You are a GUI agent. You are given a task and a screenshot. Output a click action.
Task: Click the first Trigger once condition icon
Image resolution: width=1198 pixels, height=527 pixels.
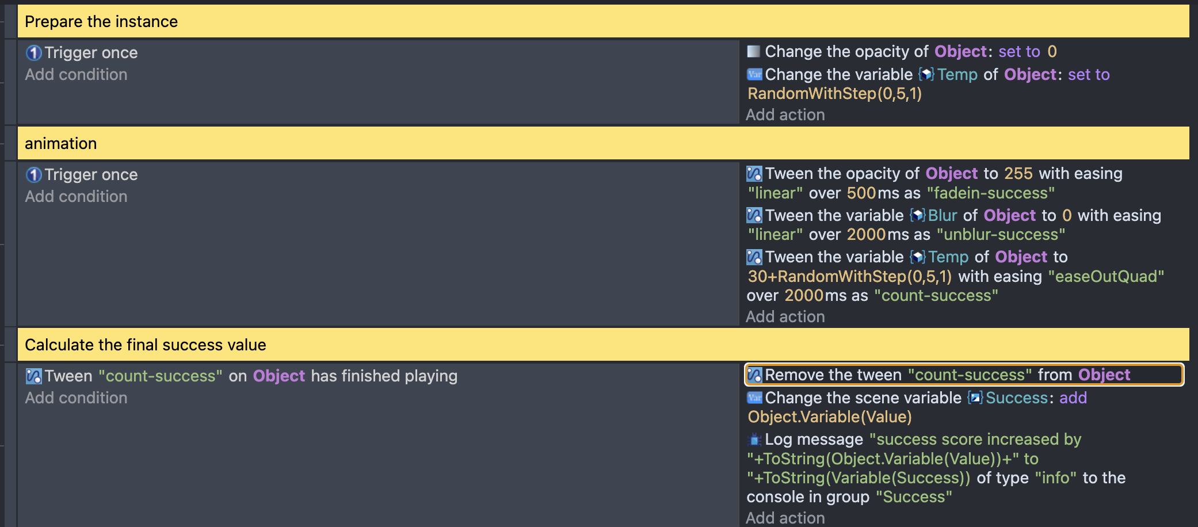34,53
